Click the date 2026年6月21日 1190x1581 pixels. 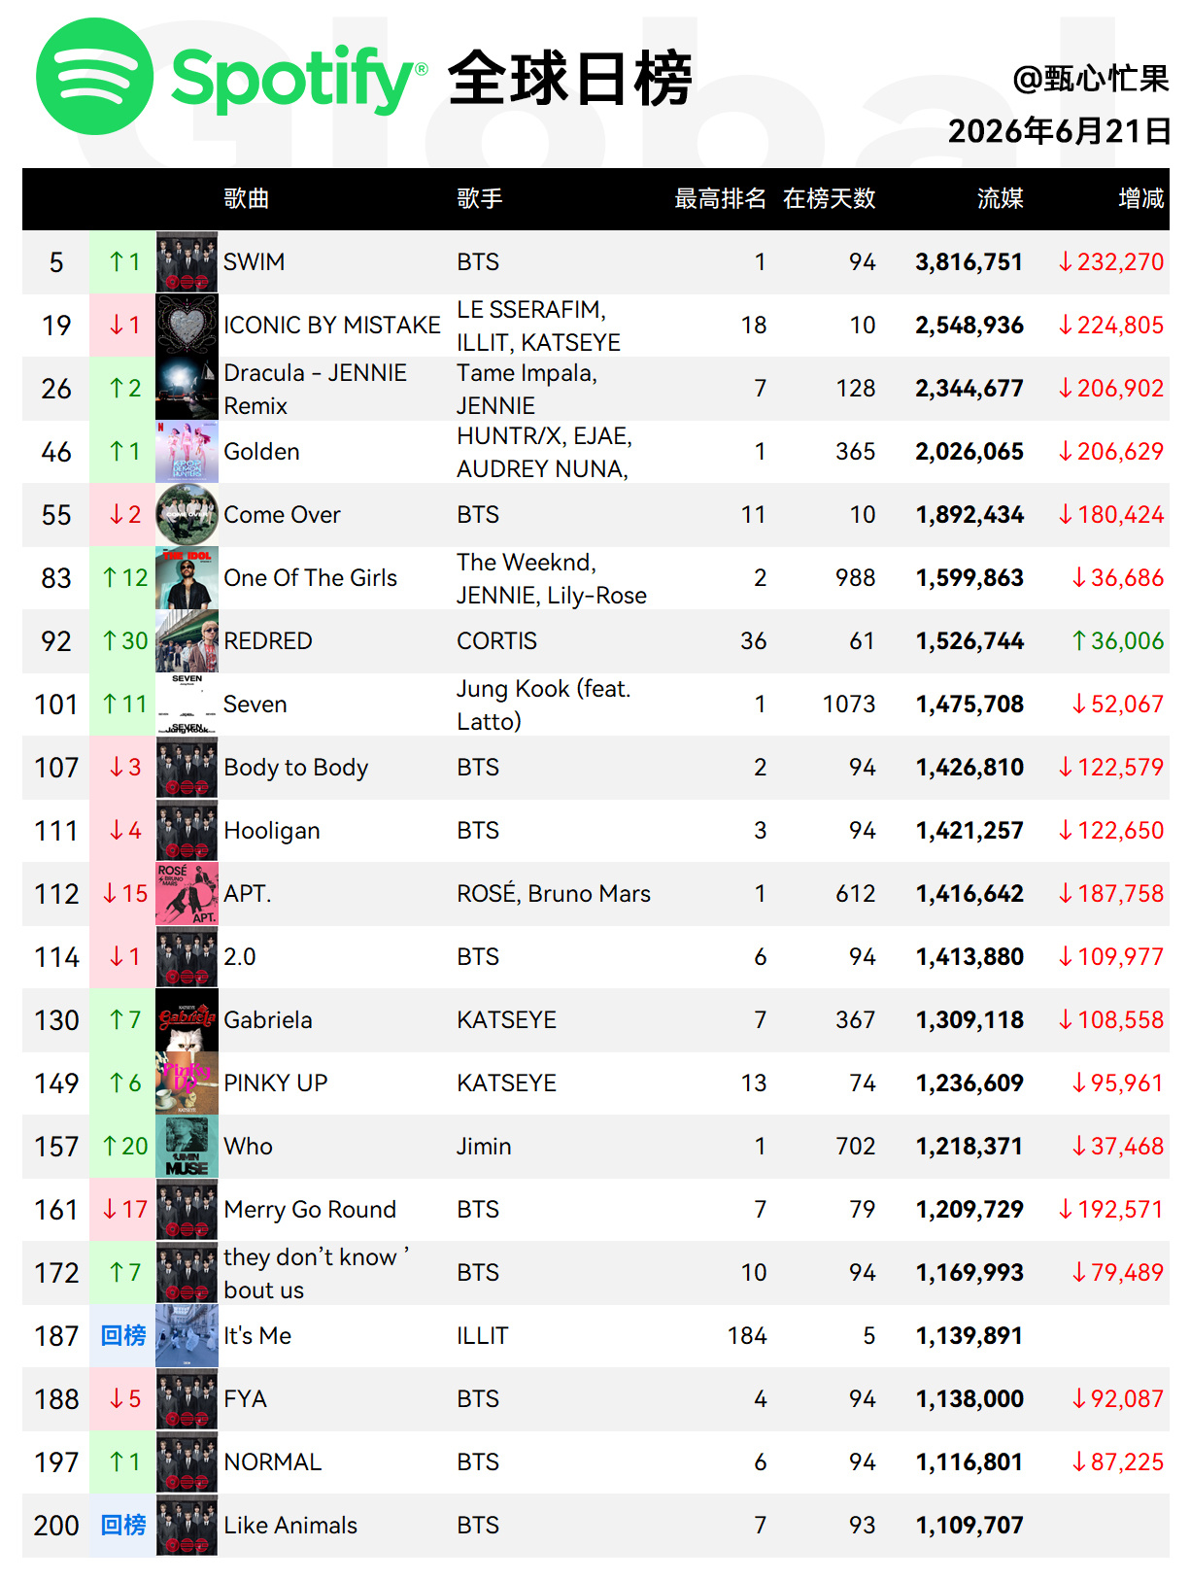point(1059,131)
